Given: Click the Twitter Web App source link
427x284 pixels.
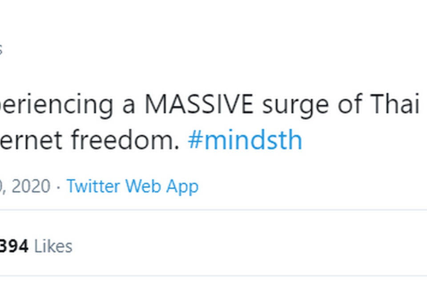Looking at the screenshot, I should point(132,186).
